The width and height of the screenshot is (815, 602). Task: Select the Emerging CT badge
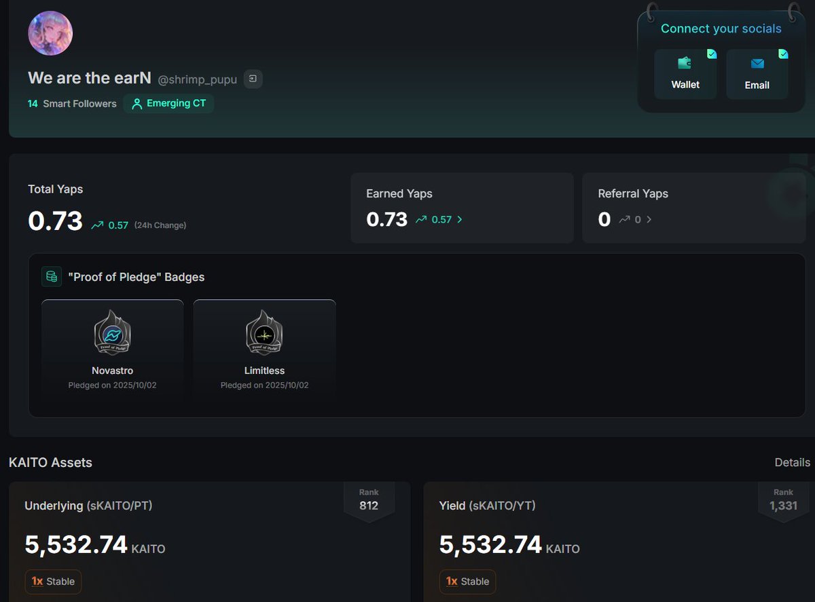(168, 104)
